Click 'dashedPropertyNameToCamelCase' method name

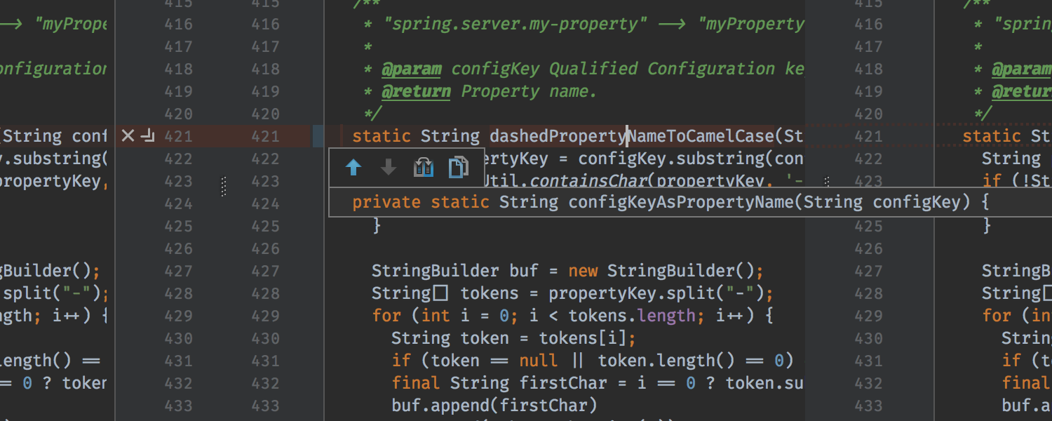coord(631,136)
